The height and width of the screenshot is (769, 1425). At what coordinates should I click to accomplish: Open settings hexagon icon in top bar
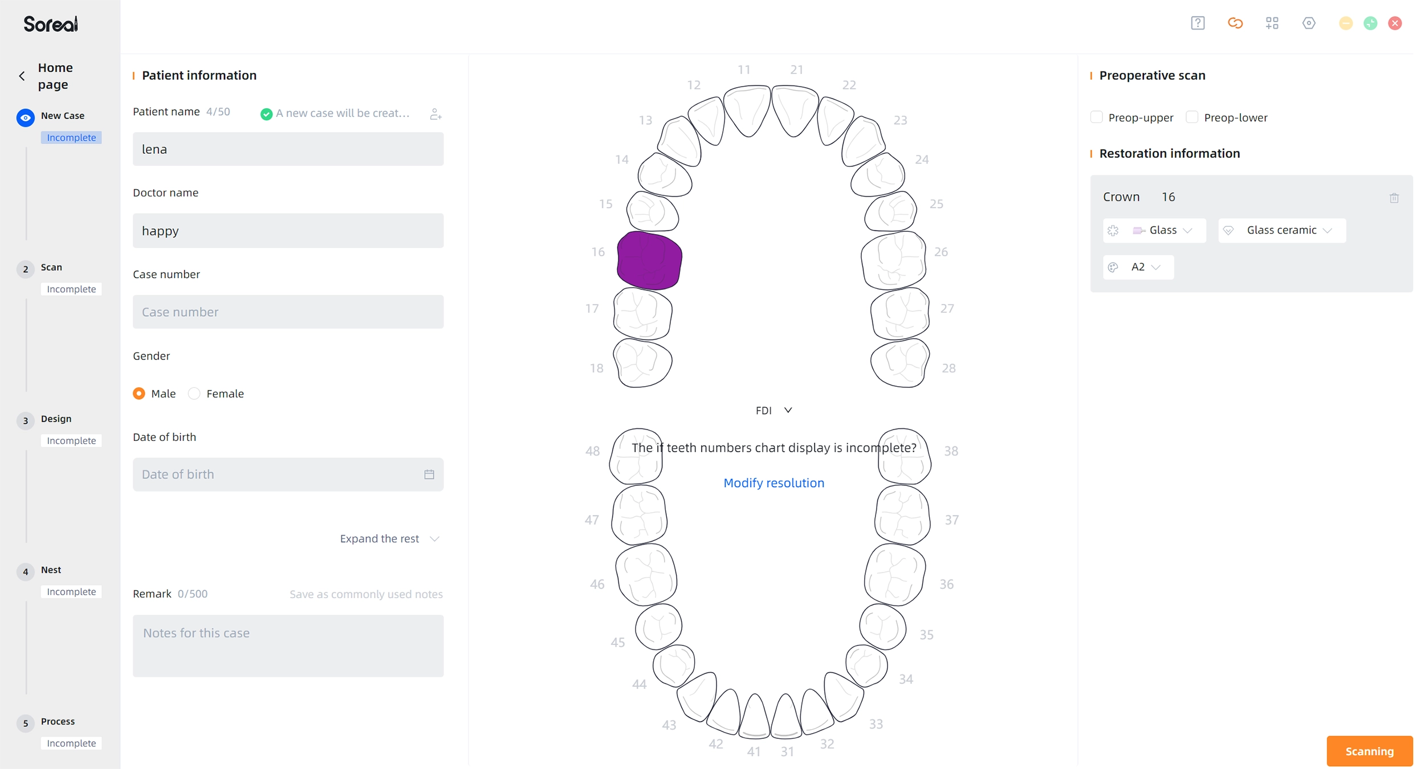pos(1309,23)
